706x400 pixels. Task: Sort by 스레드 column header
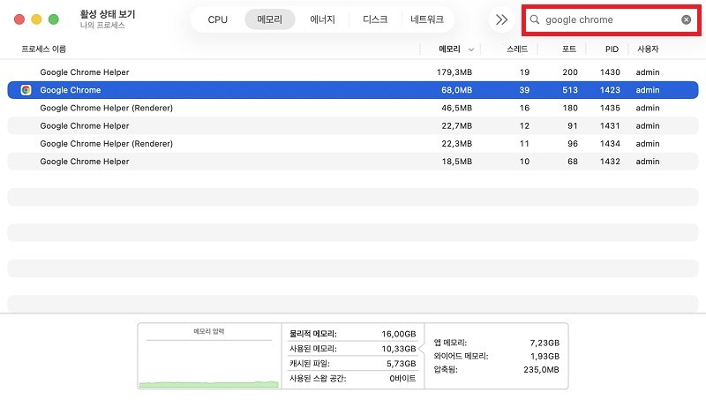click(x=517, y=49)
